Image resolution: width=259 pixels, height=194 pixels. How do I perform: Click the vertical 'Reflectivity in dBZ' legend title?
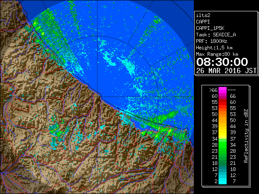click(246, 136)
